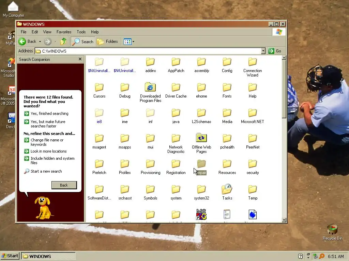Select the security folder
Viewport: 349px width, 261px height.
[x=253, y=167]
